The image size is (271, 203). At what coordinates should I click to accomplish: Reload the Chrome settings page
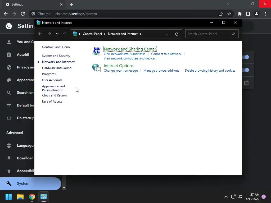tap(23, 14)
